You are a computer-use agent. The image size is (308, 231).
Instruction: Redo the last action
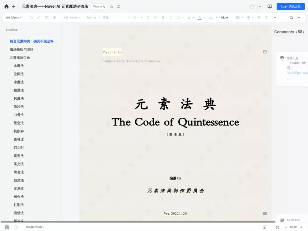click(x=39, y=17)
